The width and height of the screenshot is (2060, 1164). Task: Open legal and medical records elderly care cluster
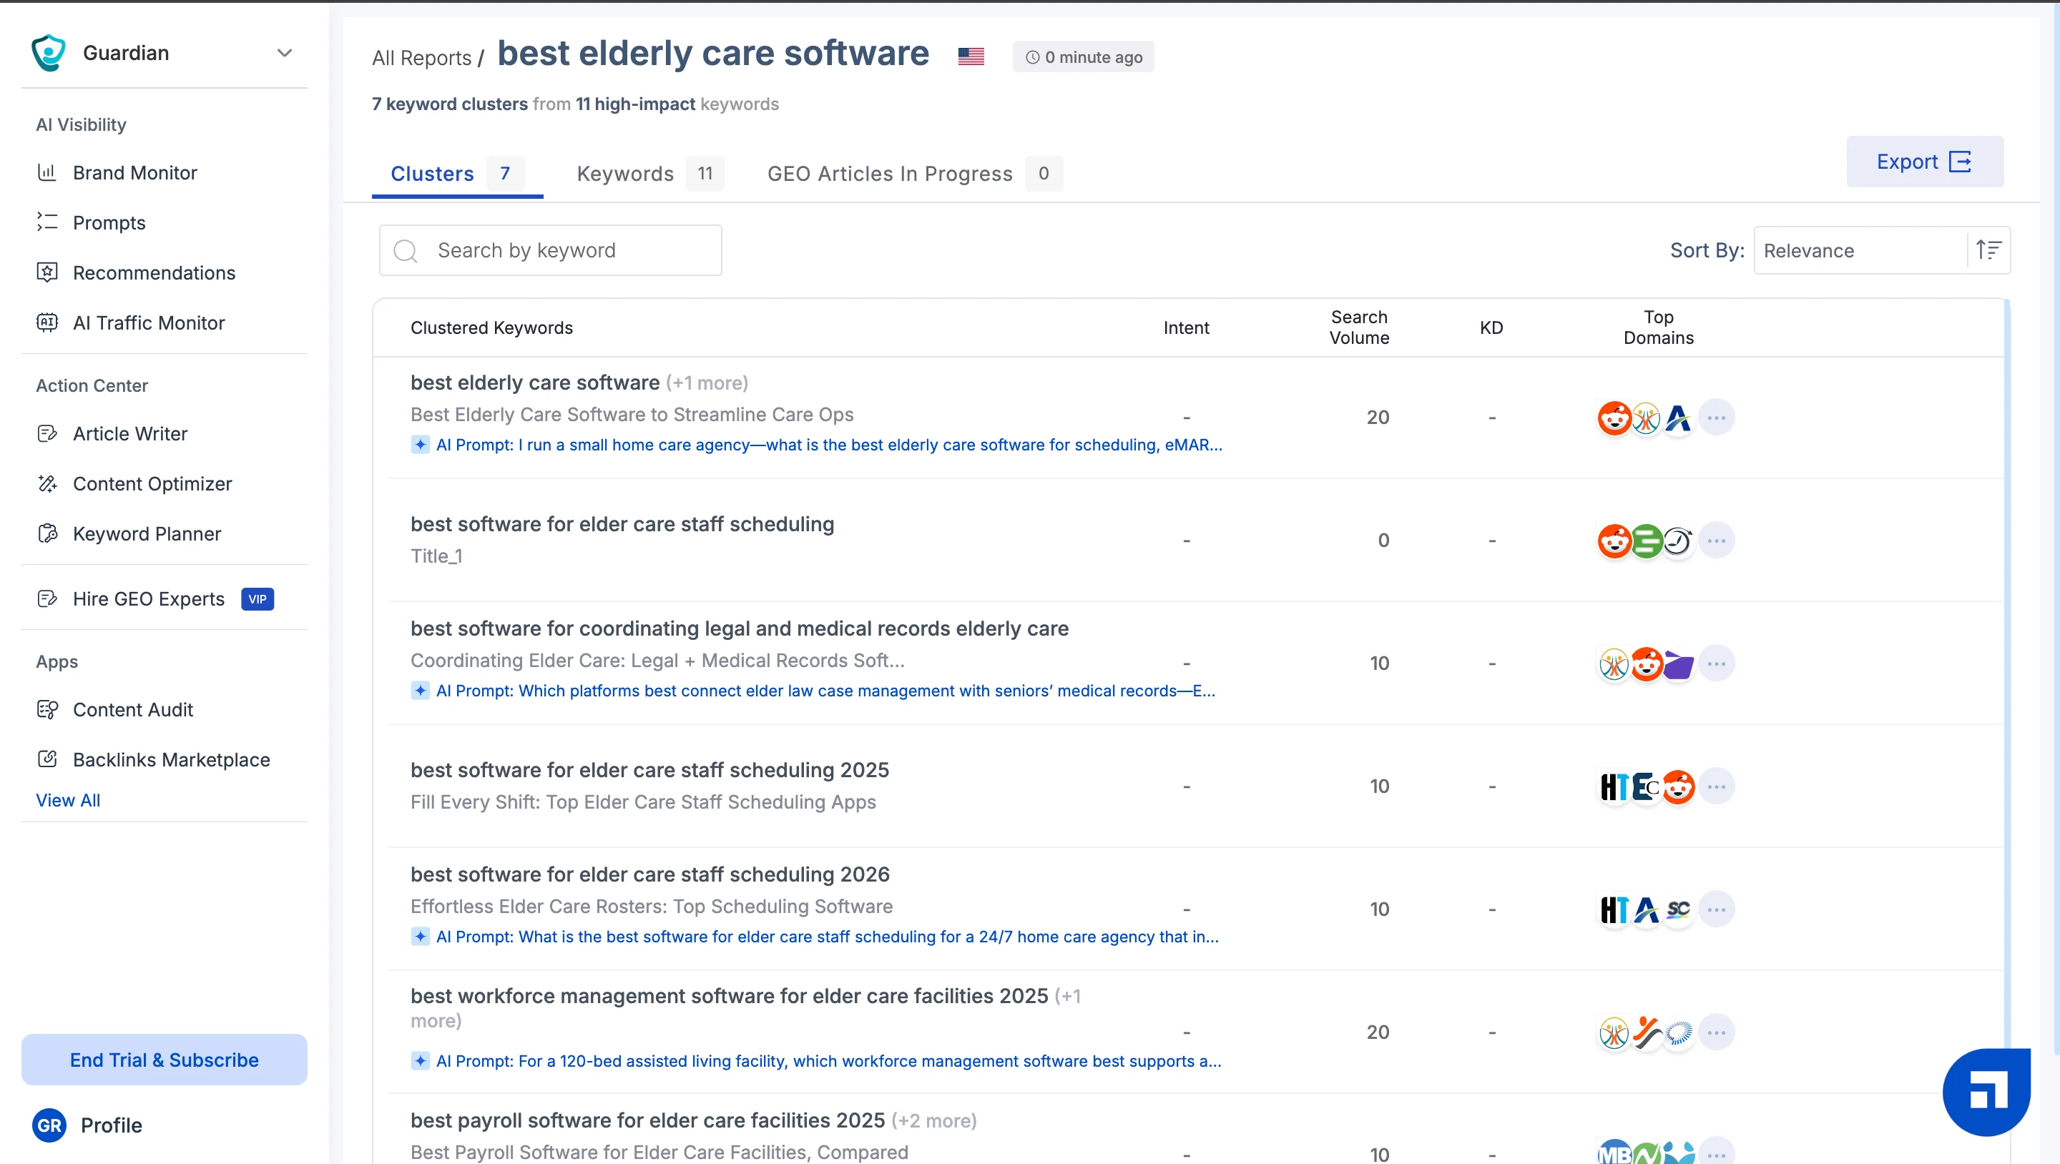pos(739,628)
